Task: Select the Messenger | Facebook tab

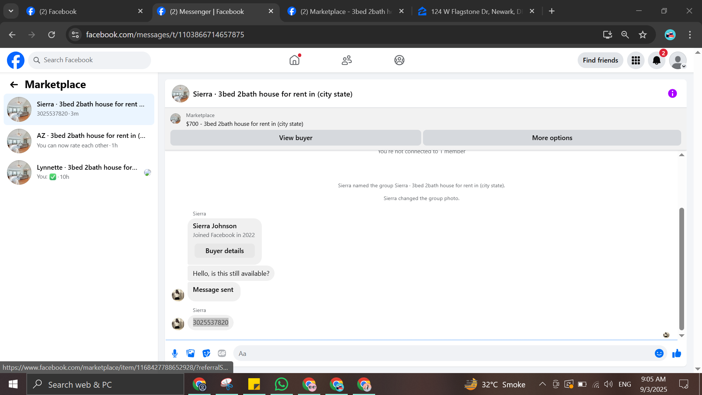Action: 215,11
